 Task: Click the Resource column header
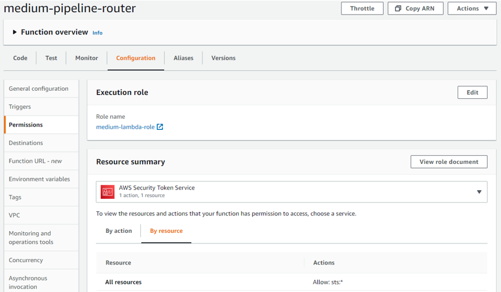(x=119, y=263)
